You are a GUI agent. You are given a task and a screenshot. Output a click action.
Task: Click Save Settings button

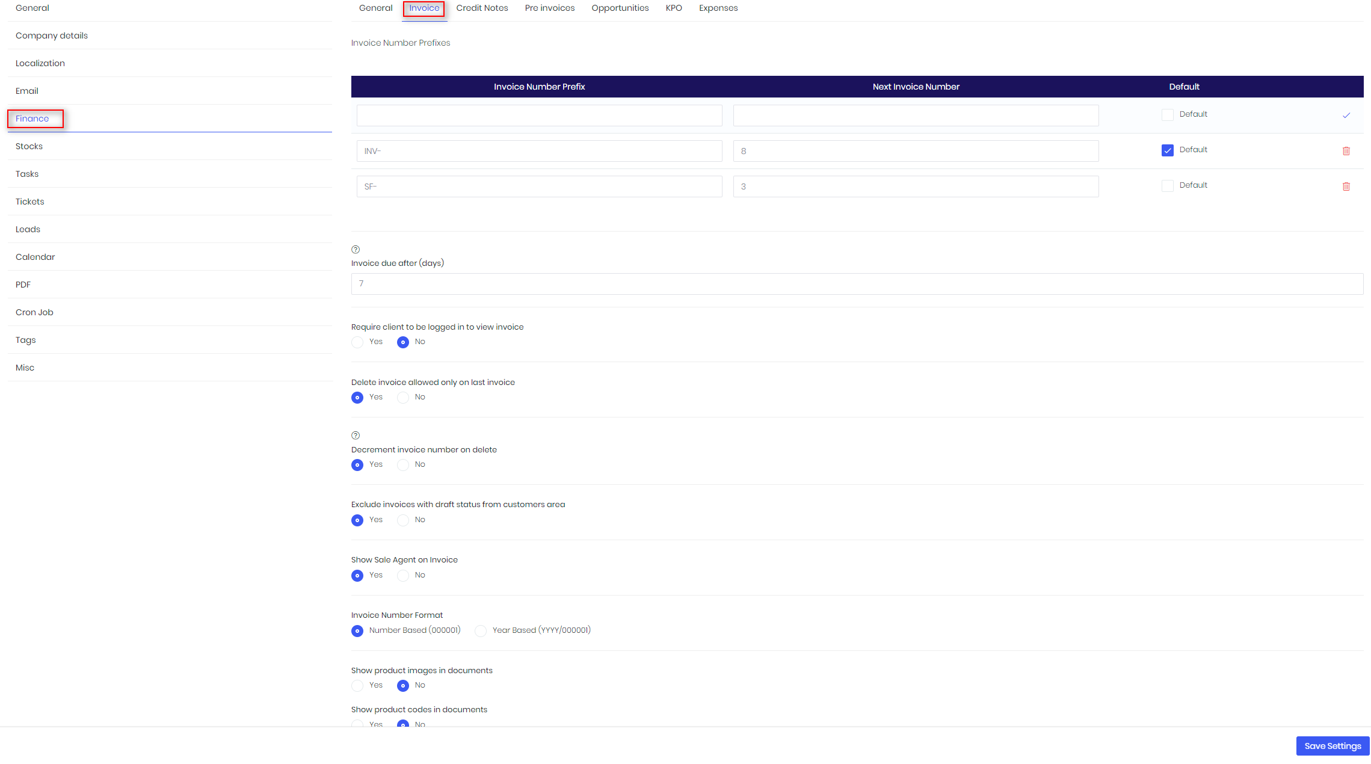click(1332, 746)
